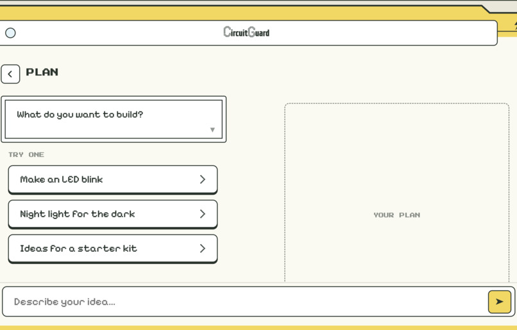This screenshot has width=517, height=330.
Task: Choose the "Night light for the dark" suggestion
Action: click(113, 215)
